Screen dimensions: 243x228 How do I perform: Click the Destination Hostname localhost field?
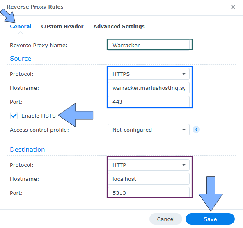coord(149,179)
